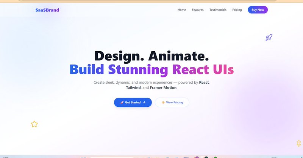
Task: Click the "Design. Animate." heading
Action: click(151, 56)
